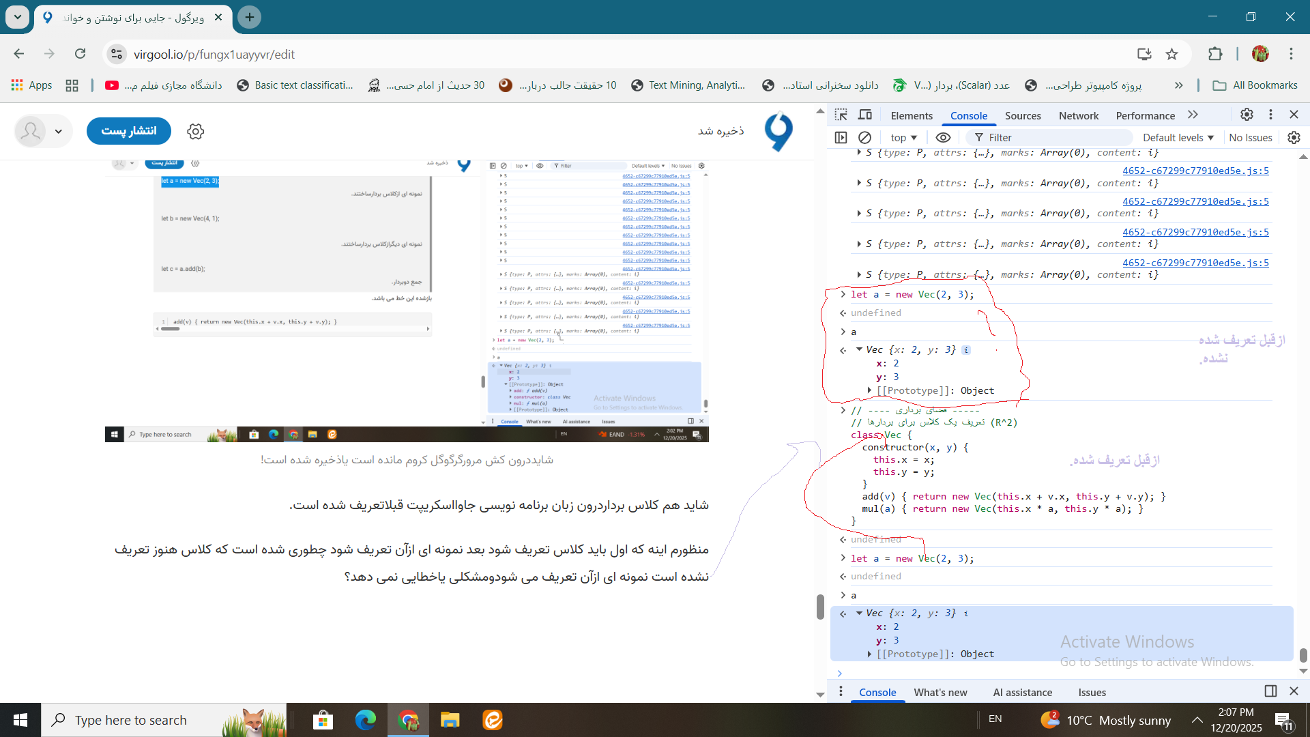Toggle the drawer dock side icon
Screen dimensions: 1310x737
1270,691
